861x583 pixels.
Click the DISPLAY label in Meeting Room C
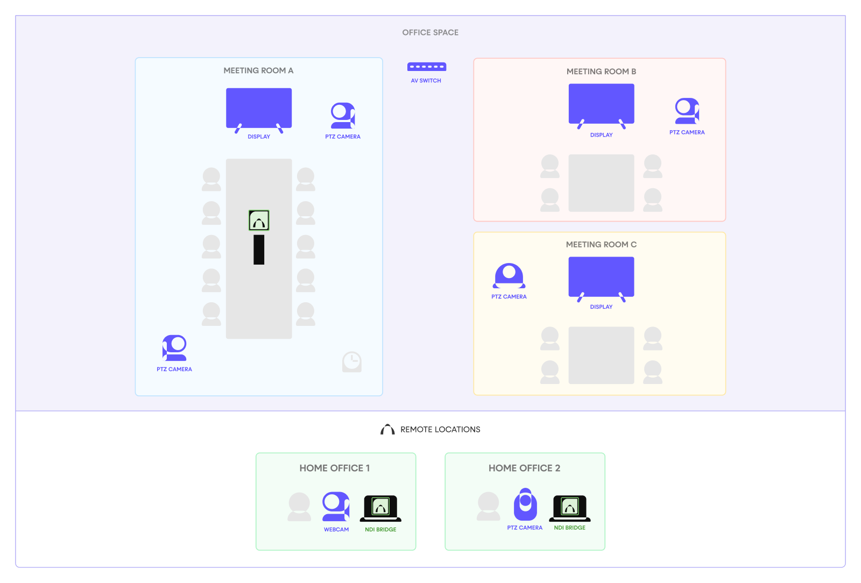click(602, 307)
